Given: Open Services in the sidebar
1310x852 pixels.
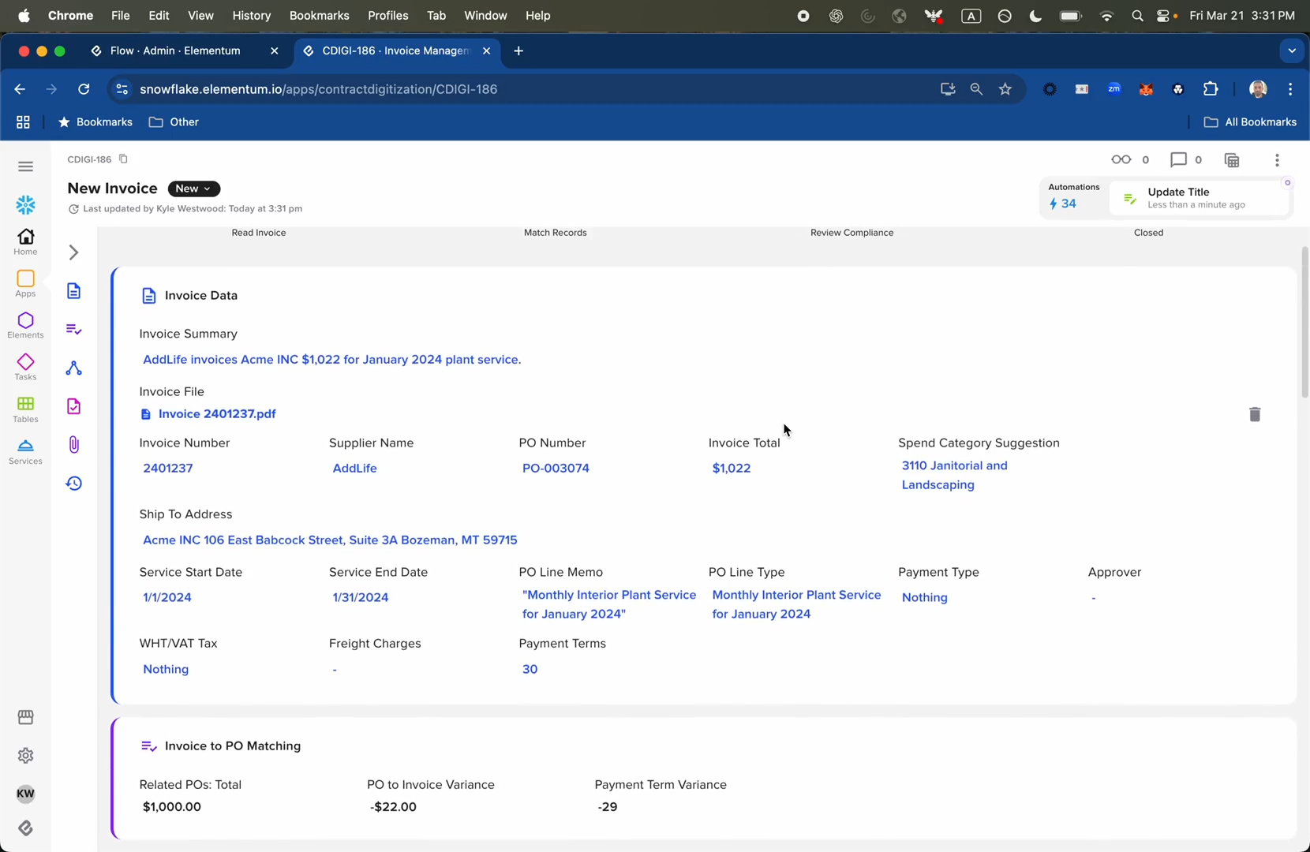Looking at the screenshot, I should click(25, 452).
